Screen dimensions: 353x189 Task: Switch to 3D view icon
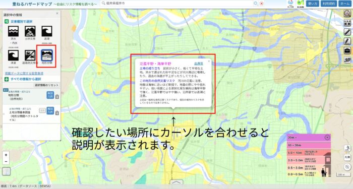[347, 59]
